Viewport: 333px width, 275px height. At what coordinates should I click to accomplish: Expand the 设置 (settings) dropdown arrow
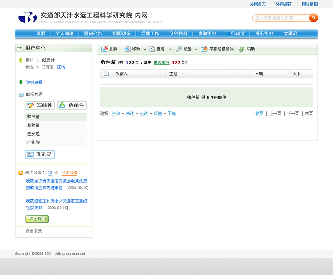(x=196, y=49)
